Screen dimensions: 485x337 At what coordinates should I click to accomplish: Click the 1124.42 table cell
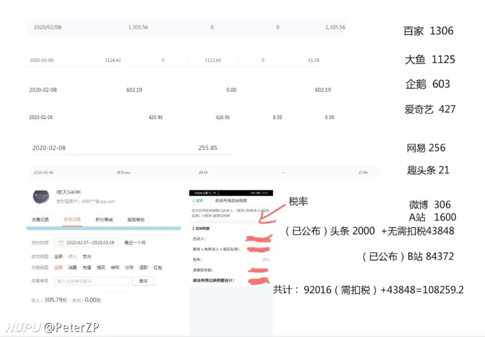click(x=113, y=60)
